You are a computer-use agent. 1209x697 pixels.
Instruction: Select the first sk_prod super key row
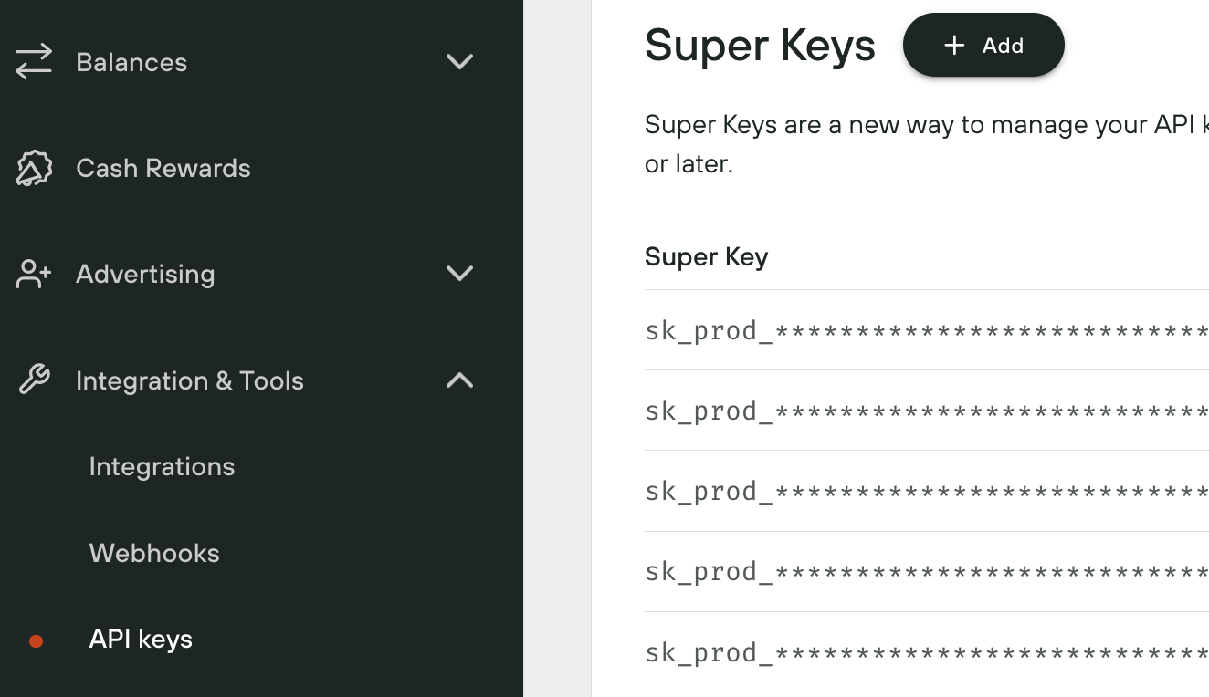(x=926, y=330)
